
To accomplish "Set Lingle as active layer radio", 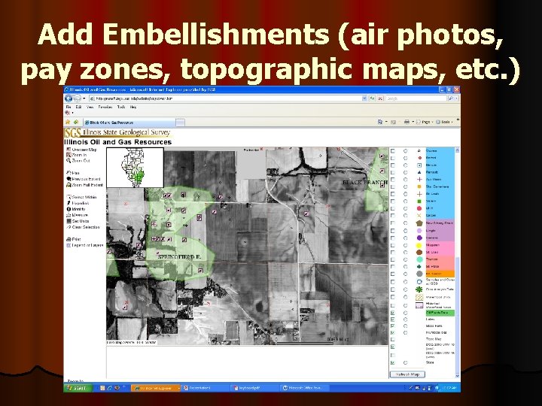I will point(406,230).
